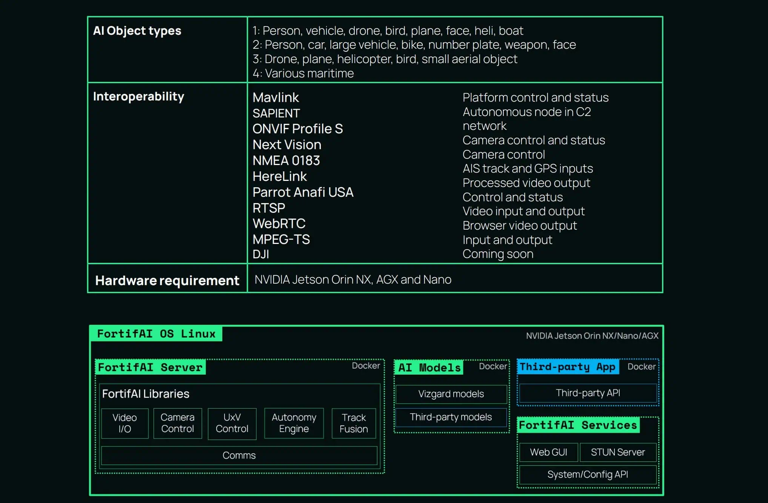Select the line '2: Person, car, large vehicle, bike, number plate, weapon, face'
Image resolution: width=768 pixels, height=503 pixels.
click(x=414, y=45)
